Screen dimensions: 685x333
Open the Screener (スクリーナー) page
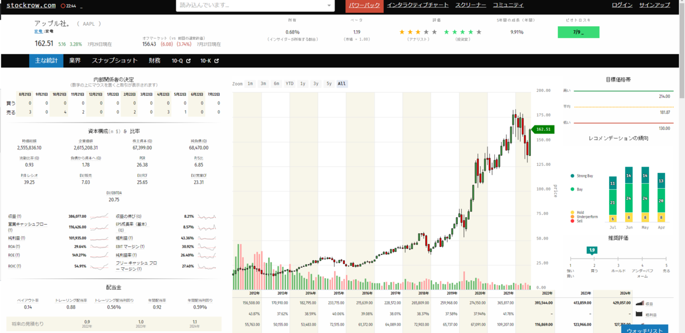(x=470, y=5)
